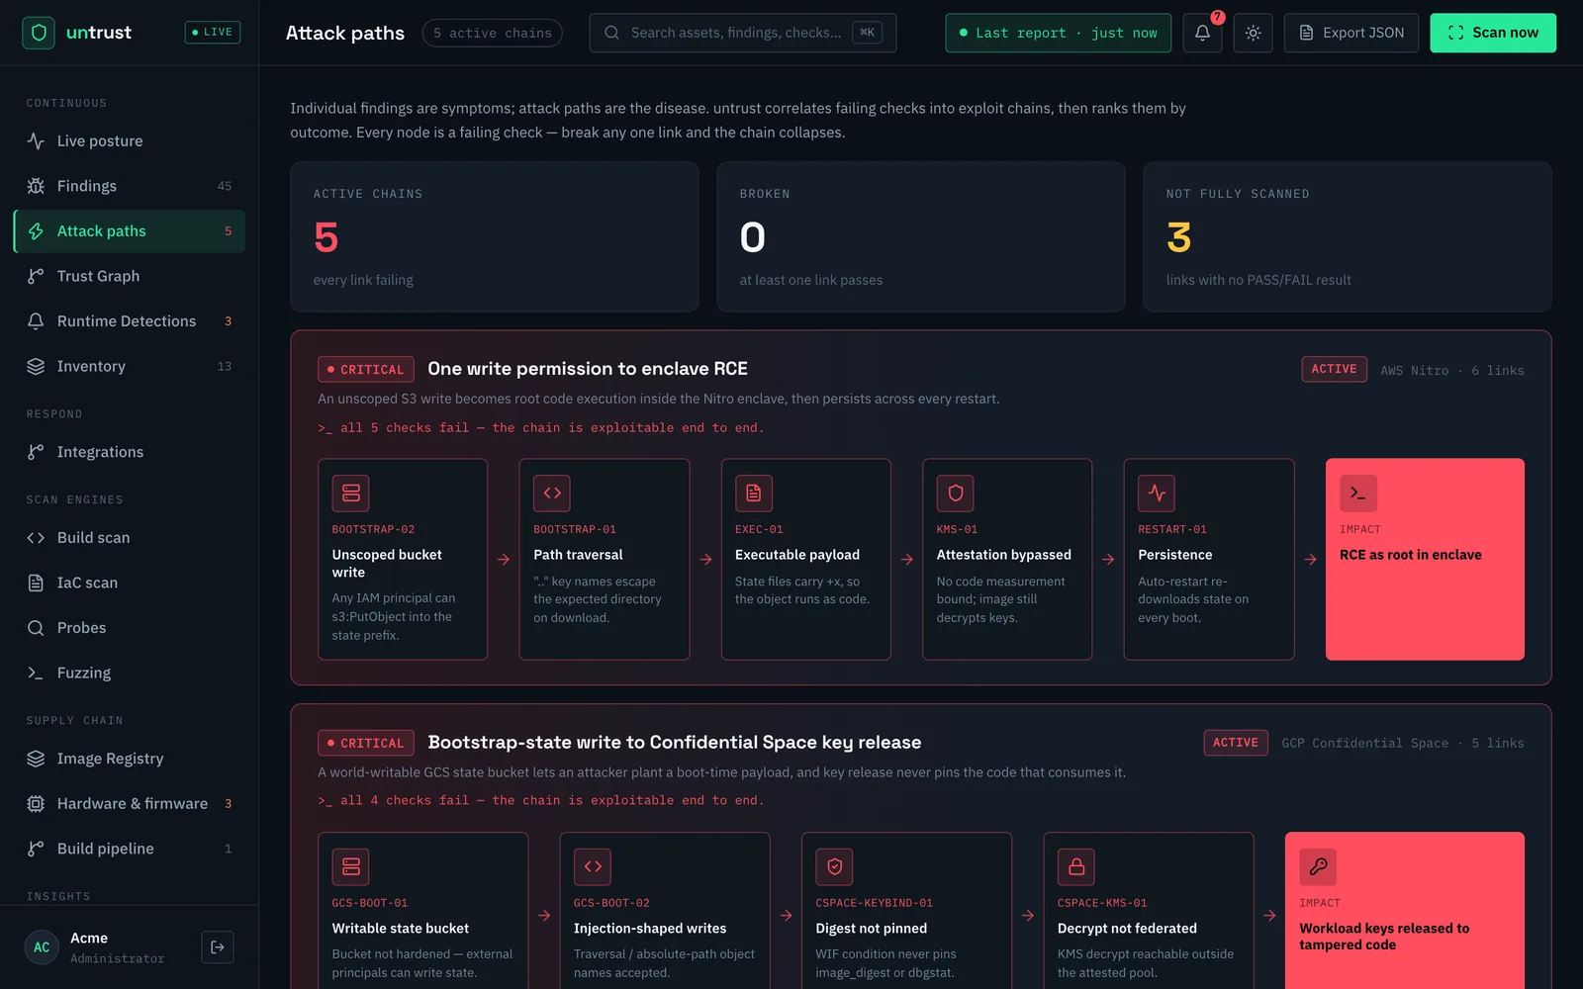Open Trust Graph in the sidebar
Image resolution: width=1583 pixels, height=989 pixels.
[130, 276]
